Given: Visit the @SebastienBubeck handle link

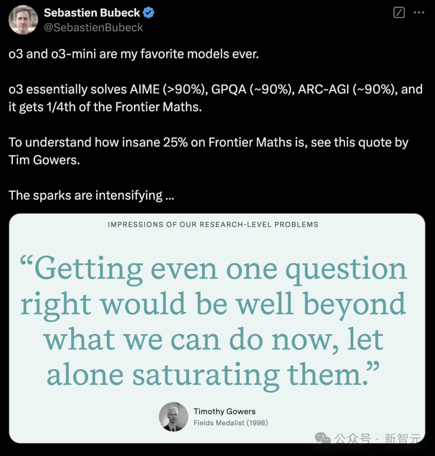Looking at the screenshot, I should tap(93, 27).
